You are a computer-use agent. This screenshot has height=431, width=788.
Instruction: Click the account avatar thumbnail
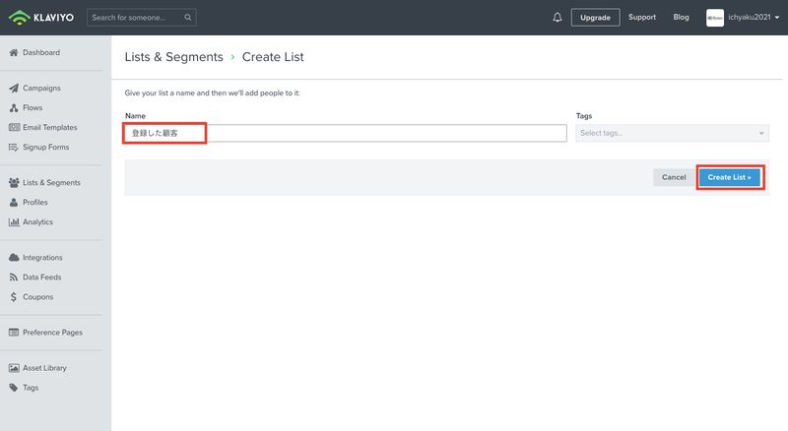[715, 18]
